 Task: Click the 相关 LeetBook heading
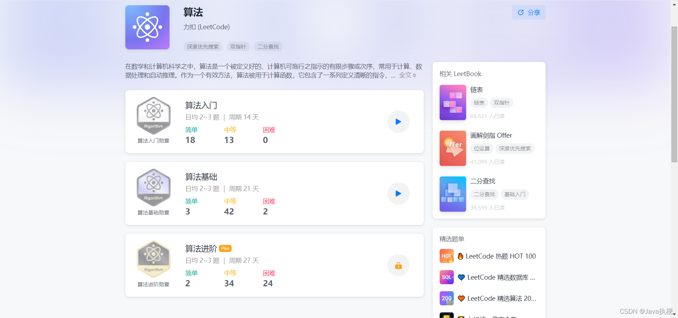point(460,74)
